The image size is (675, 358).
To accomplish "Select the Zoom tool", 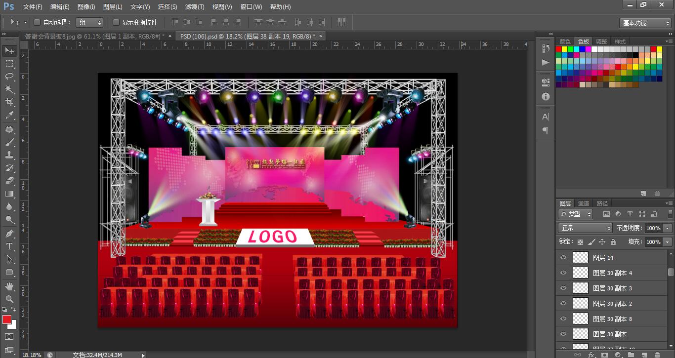I will pos(9,299).
